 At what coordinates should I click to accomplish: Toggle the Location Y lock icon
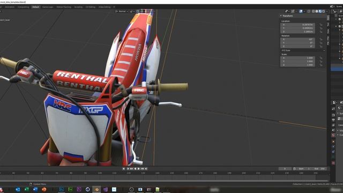[321, 28]
